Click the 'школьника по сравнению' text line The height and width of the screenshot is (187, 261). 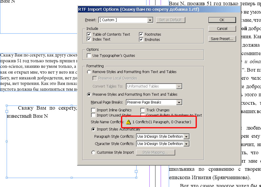(215, 169)
